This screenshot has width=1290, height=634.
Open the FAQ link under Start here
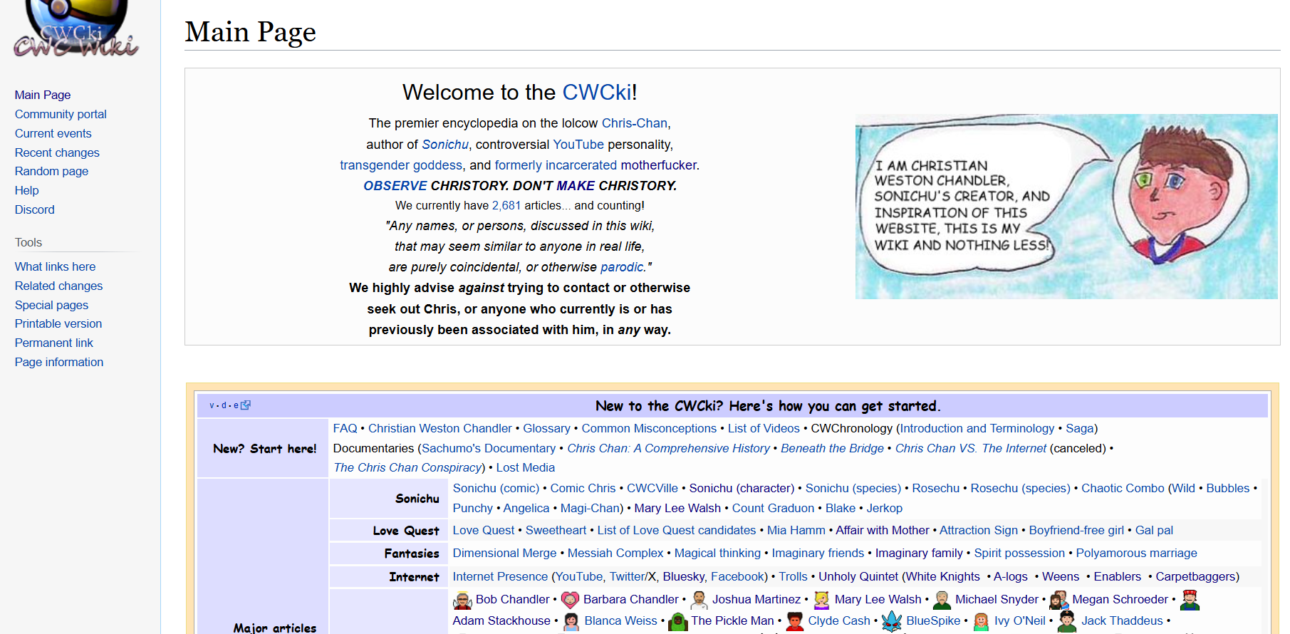tap(345, 428)
